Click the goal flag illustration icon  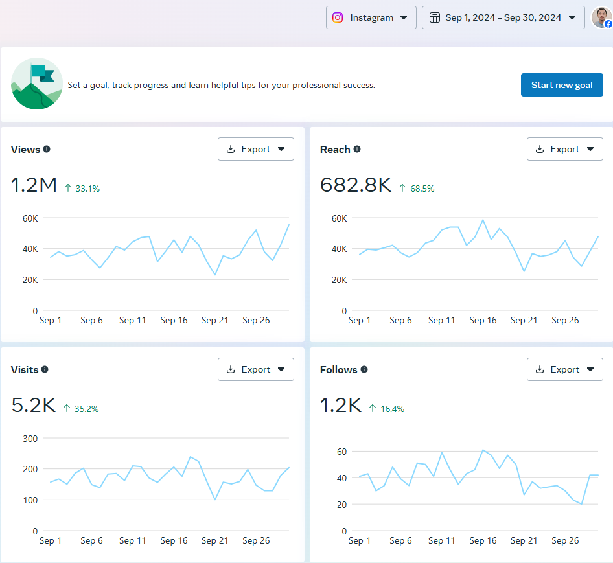click(37, 84)
